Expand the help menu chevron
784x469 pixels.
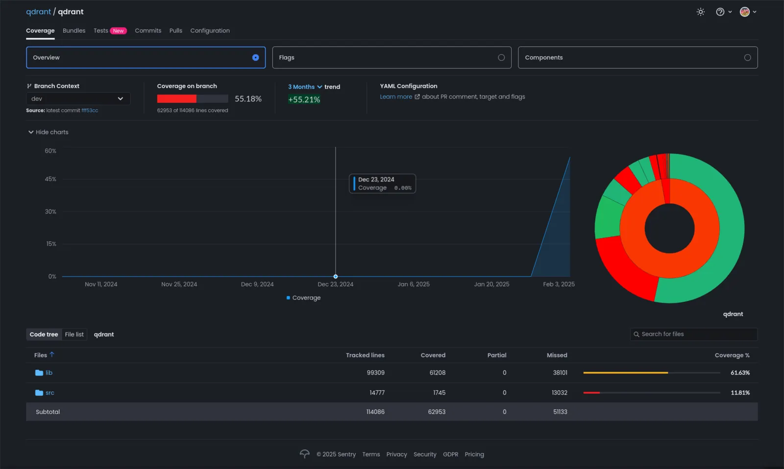pyautogui.click(x=730, y=12)
